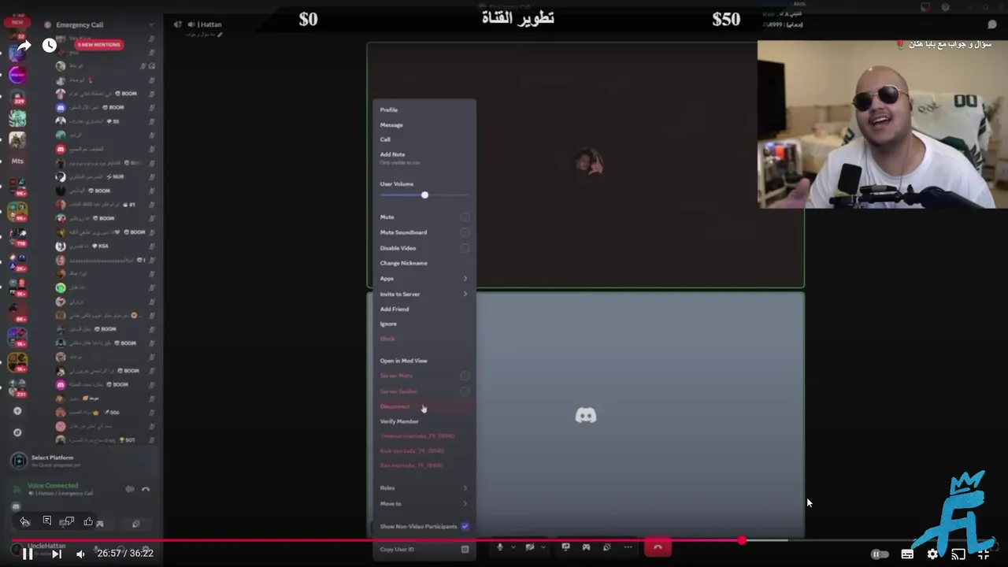Select the Kick user menu entry
Screen dimensions: 1008x567
[424, 451]
